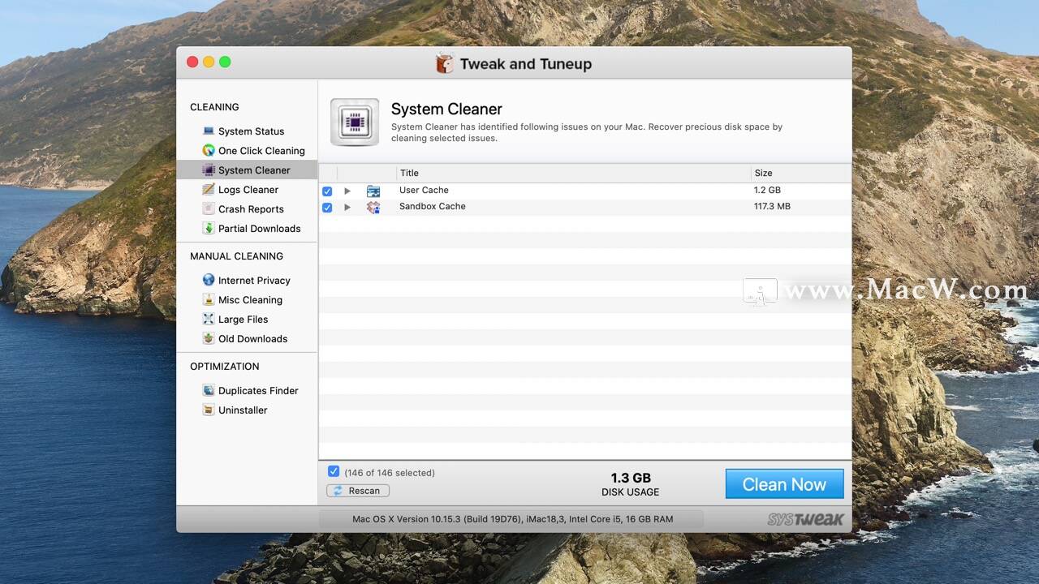Viewport: 1039px width, 584px height.
Task: Open Old Downloads label in sidebar
Action: point(252,339)
